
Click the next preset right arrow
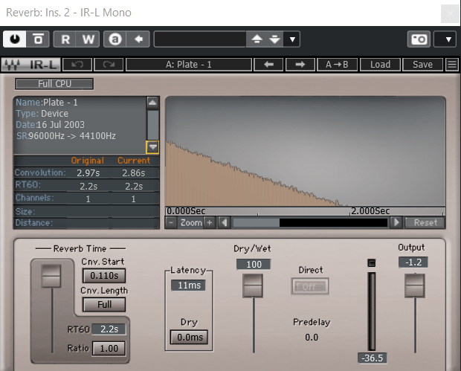[300, 65]
